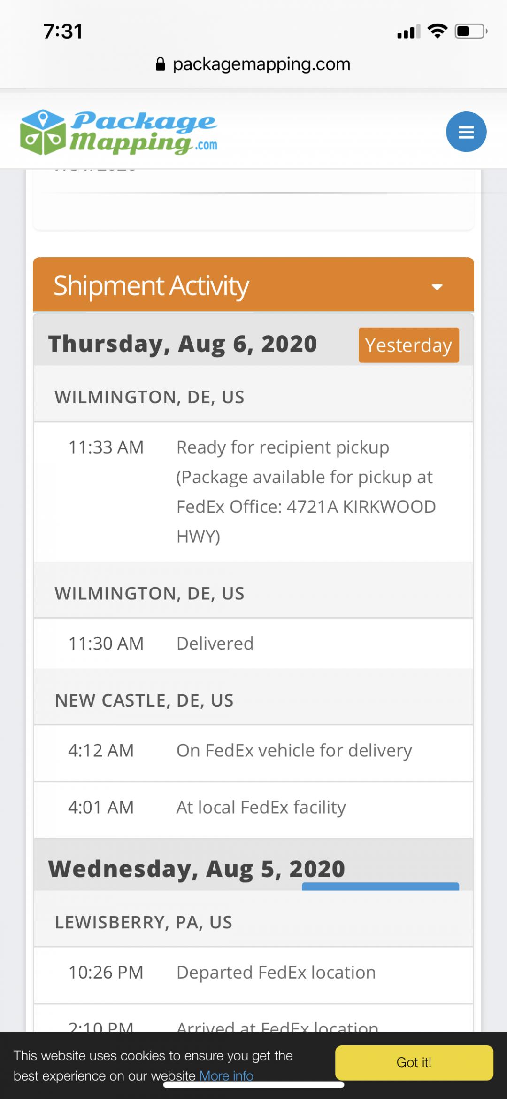Tap the Shipment Activity header
Screen dimensions: 507x1099
151,286
